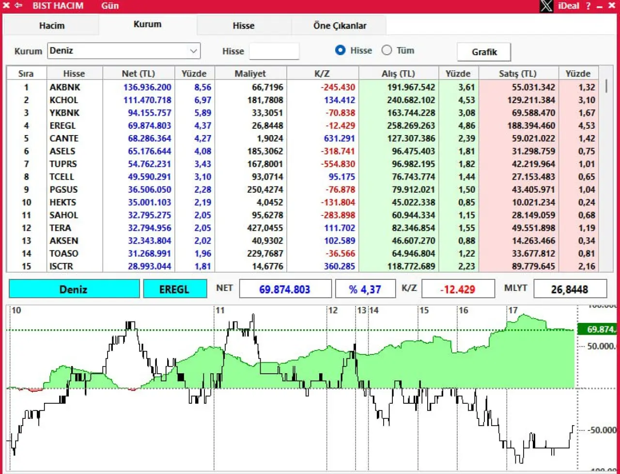The width and height of the screenshot is (620, 474).
Task: Click the cyan EREGL button
Action: [174, 290]
